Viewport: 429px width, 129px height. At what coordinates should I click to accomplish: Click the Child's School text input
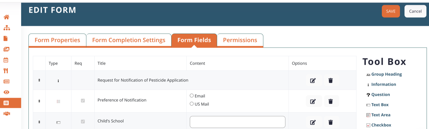coord(237,122)
